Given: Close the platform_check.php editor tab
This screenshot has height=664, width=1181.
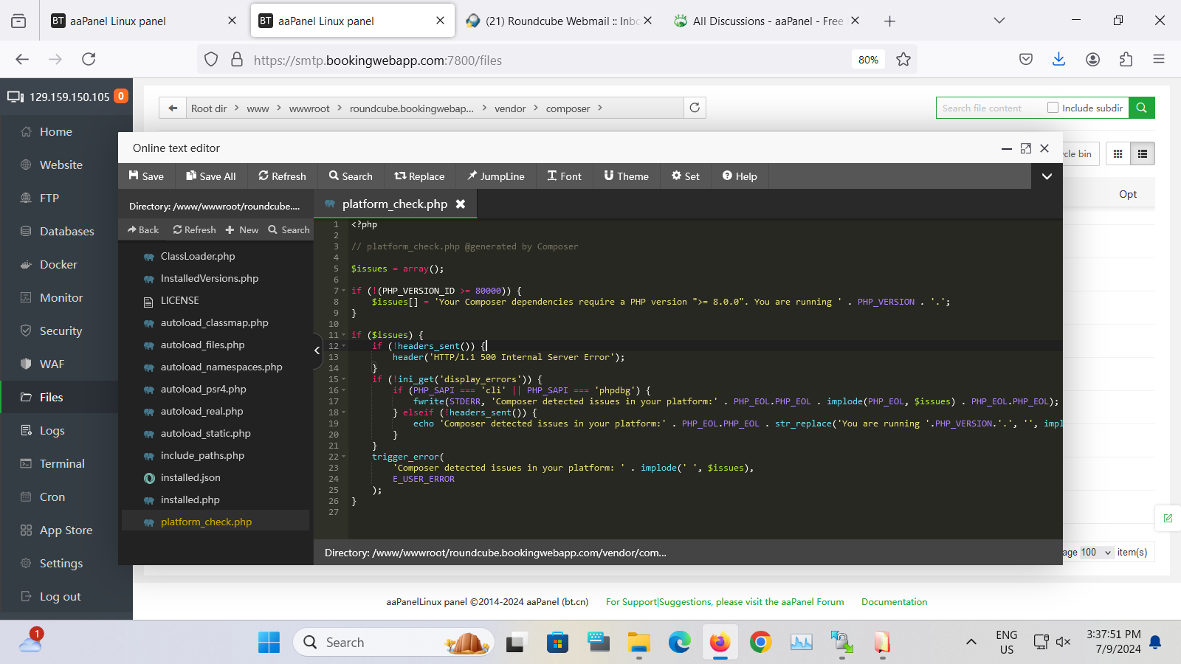Looking at the screenshot, I should click(x=461, y=204).
